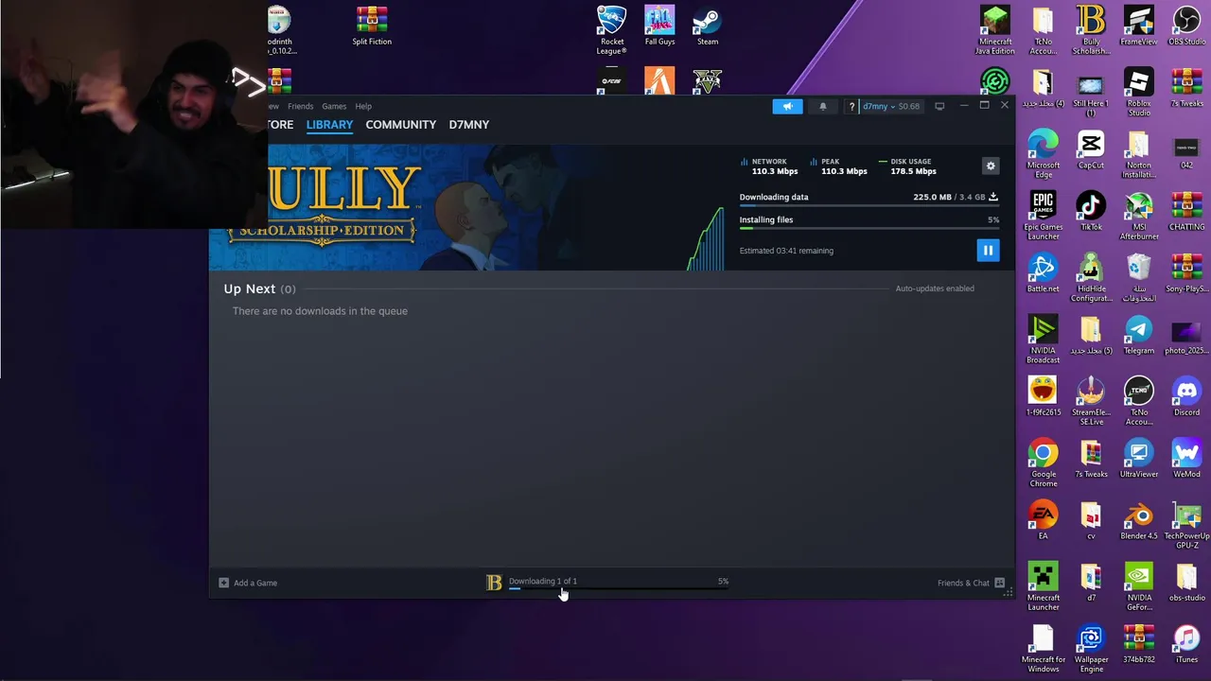Viewport: 1211px width, 681px height.
Task: Open Split Fiction archive on desktop
Action: point(372,26)
